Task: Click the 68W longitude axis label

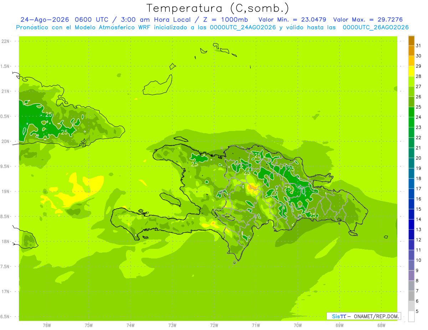Action: [381, 325]
